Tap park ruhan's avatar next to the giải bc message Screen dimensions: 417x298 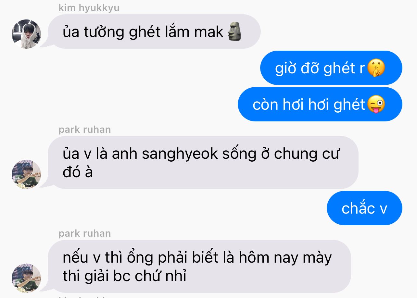26,278
